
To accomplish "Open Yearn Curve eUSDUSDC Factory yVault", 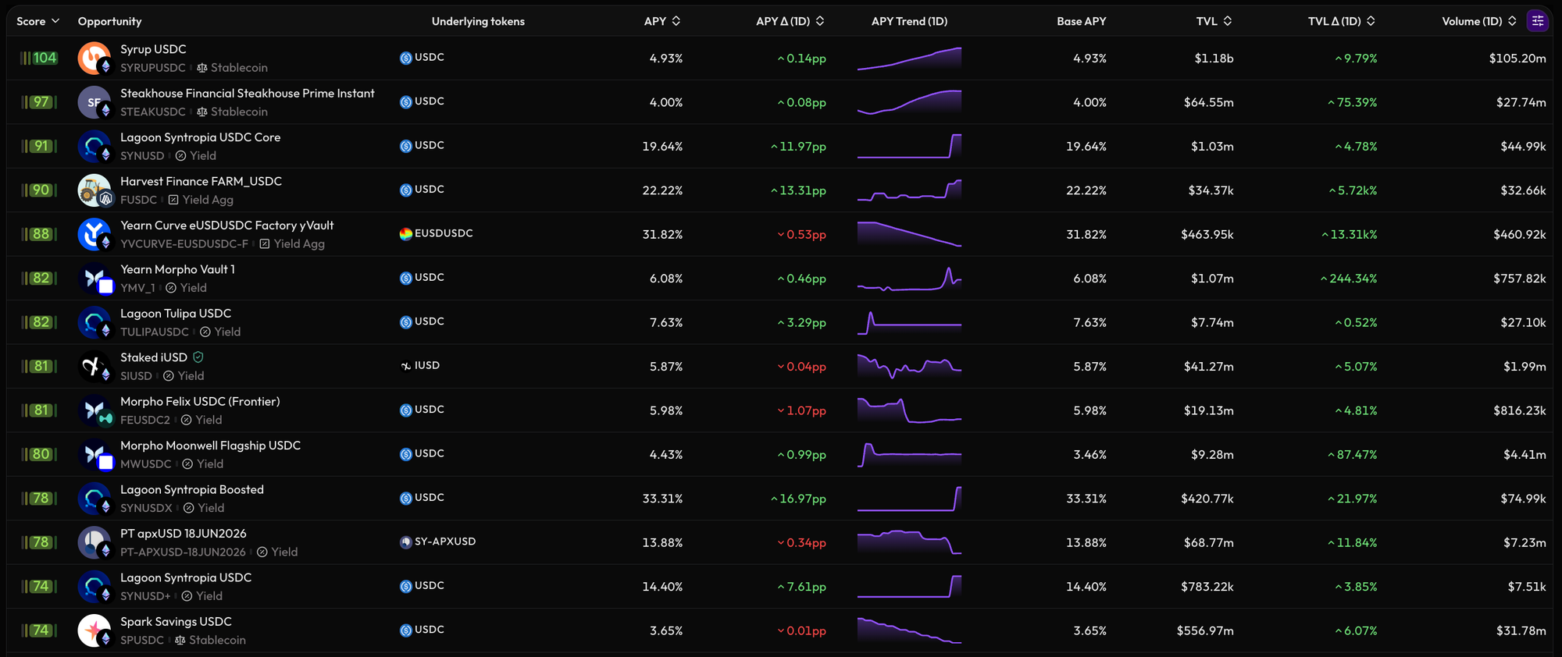I will coord(226,226).
